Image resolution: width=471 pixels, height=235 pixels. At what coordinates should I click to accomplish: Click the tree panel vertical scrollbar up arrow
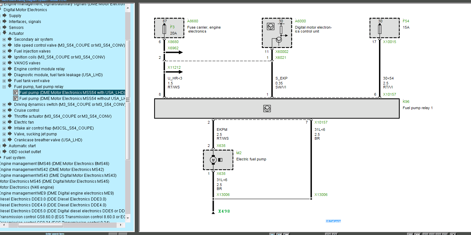[128, 9]
